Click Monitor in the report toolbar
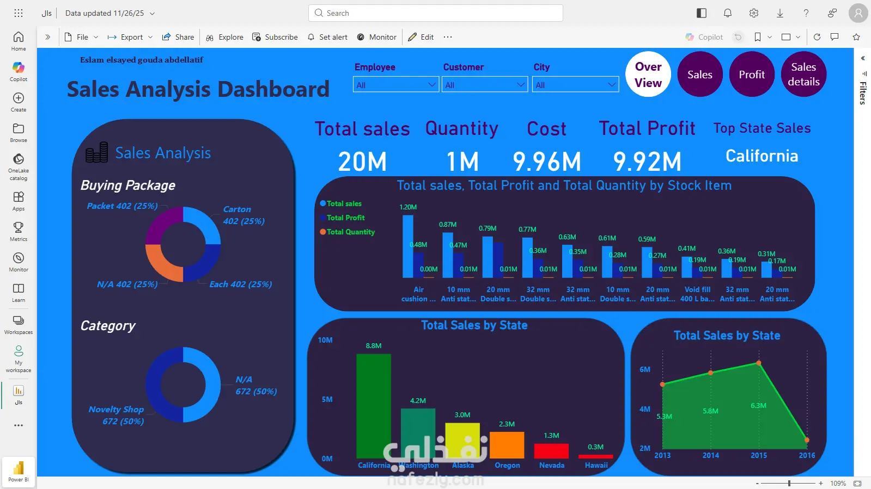This screenshot has height=489, width=871. (376, 37)
